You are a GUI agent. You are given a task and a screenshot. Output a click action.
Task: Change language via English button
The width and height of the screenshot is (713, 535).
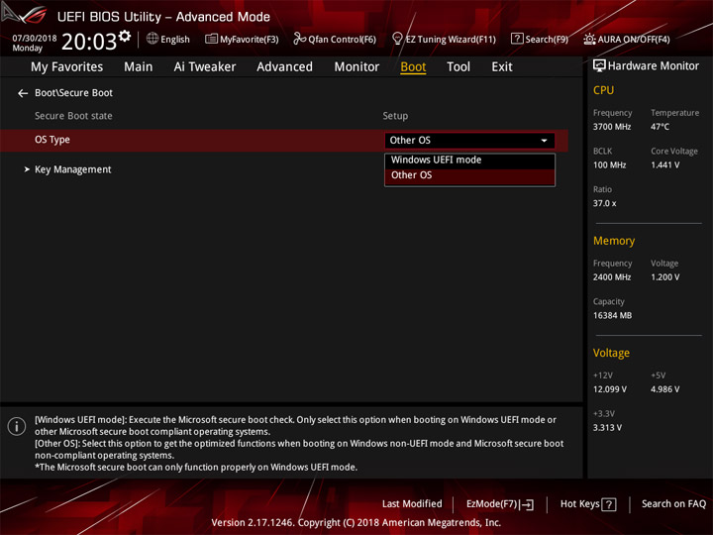coord(168,39)
